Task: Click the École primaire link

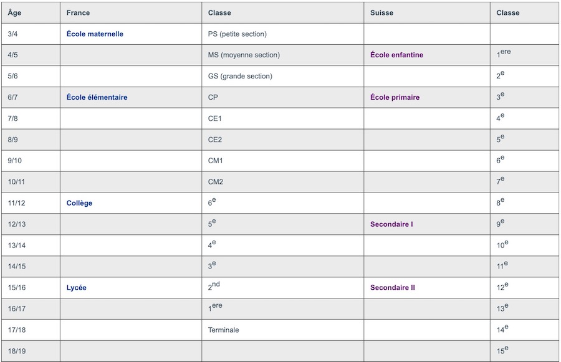Action: tap(395, 98)
